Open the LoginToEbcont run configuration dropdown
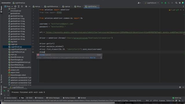Image resolution: width=185 pixels, height=104 pixels. [x=151, y=3]
